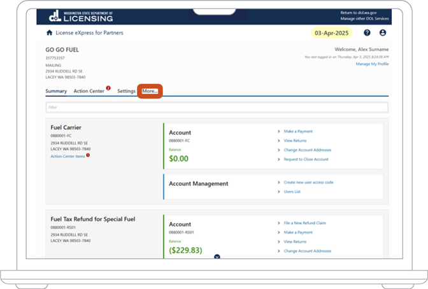Screen dimensions: 428x289
Task: Click the 03-Apr-2025 date indicator
Action: (331, 33)
